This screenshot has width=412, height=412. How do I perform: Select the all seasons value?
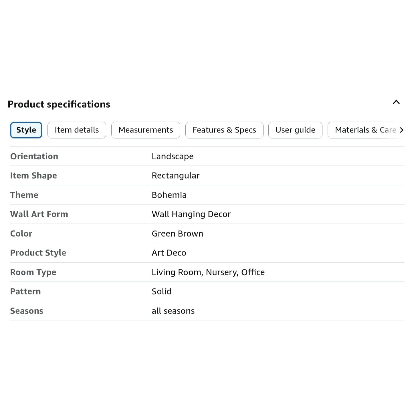pyautogui.click(x=173, y=311)
